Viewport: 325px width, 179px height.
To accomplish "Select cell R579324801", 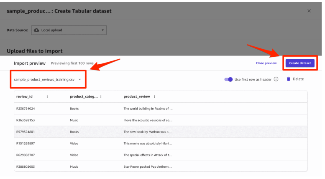I will click(x=26, y=132).
